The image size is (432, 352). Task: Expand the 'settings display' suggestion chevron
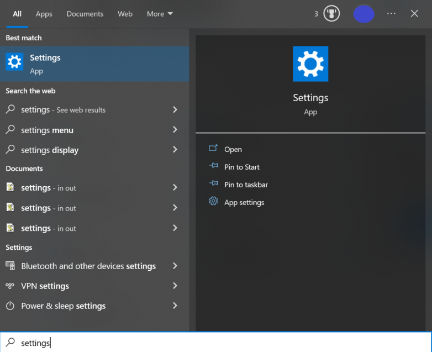pyautogui.click(x=175, y=150)
